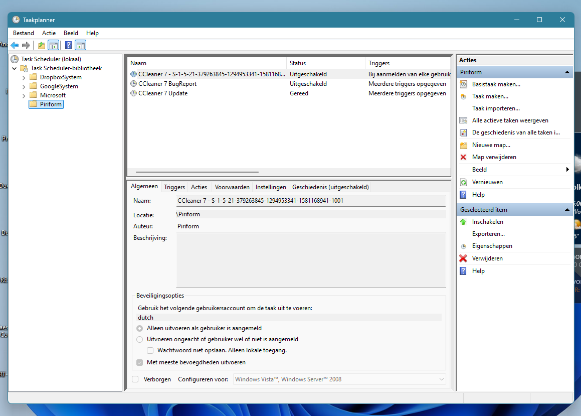Click the Eigenschappen action link
The width and height of the screenshot is (581, 416).
492,246
